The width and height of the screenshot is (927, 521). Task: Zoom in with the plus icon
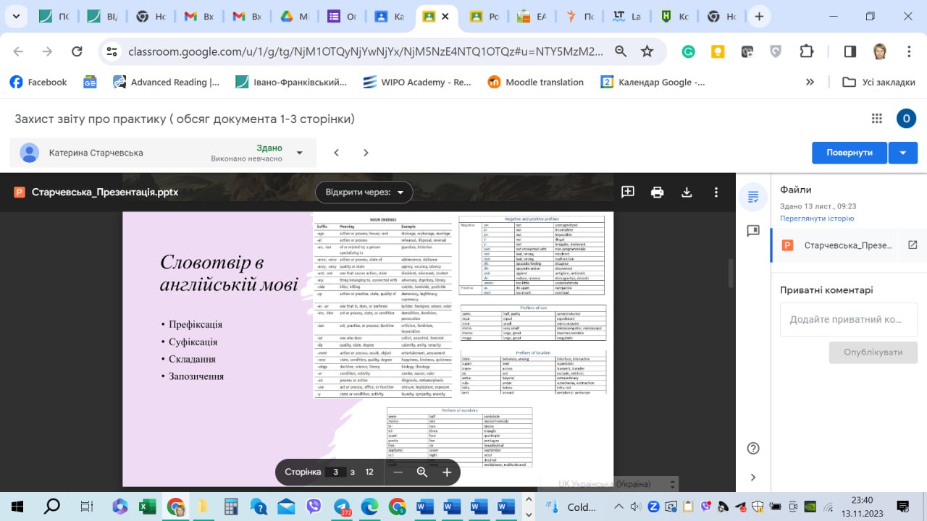click(447, 472)
